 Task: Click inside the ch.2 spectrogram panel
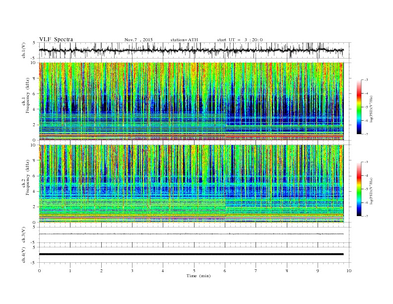tap(191, 184)
